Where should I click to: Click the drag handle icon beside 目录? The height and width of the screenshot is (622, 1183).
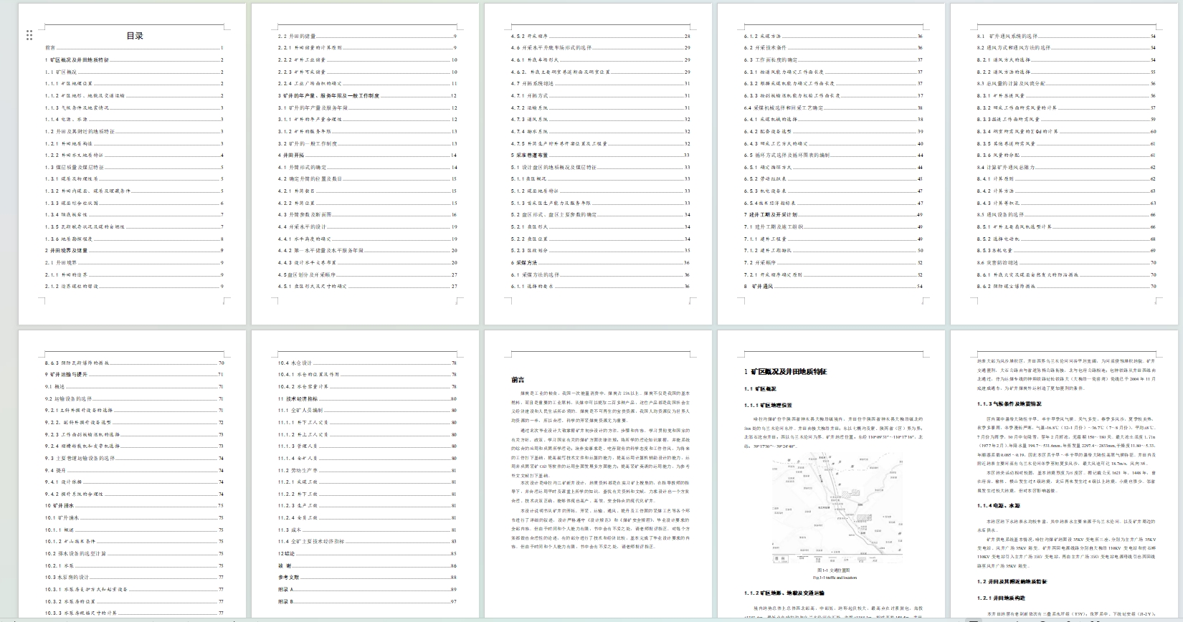point(29,35)
